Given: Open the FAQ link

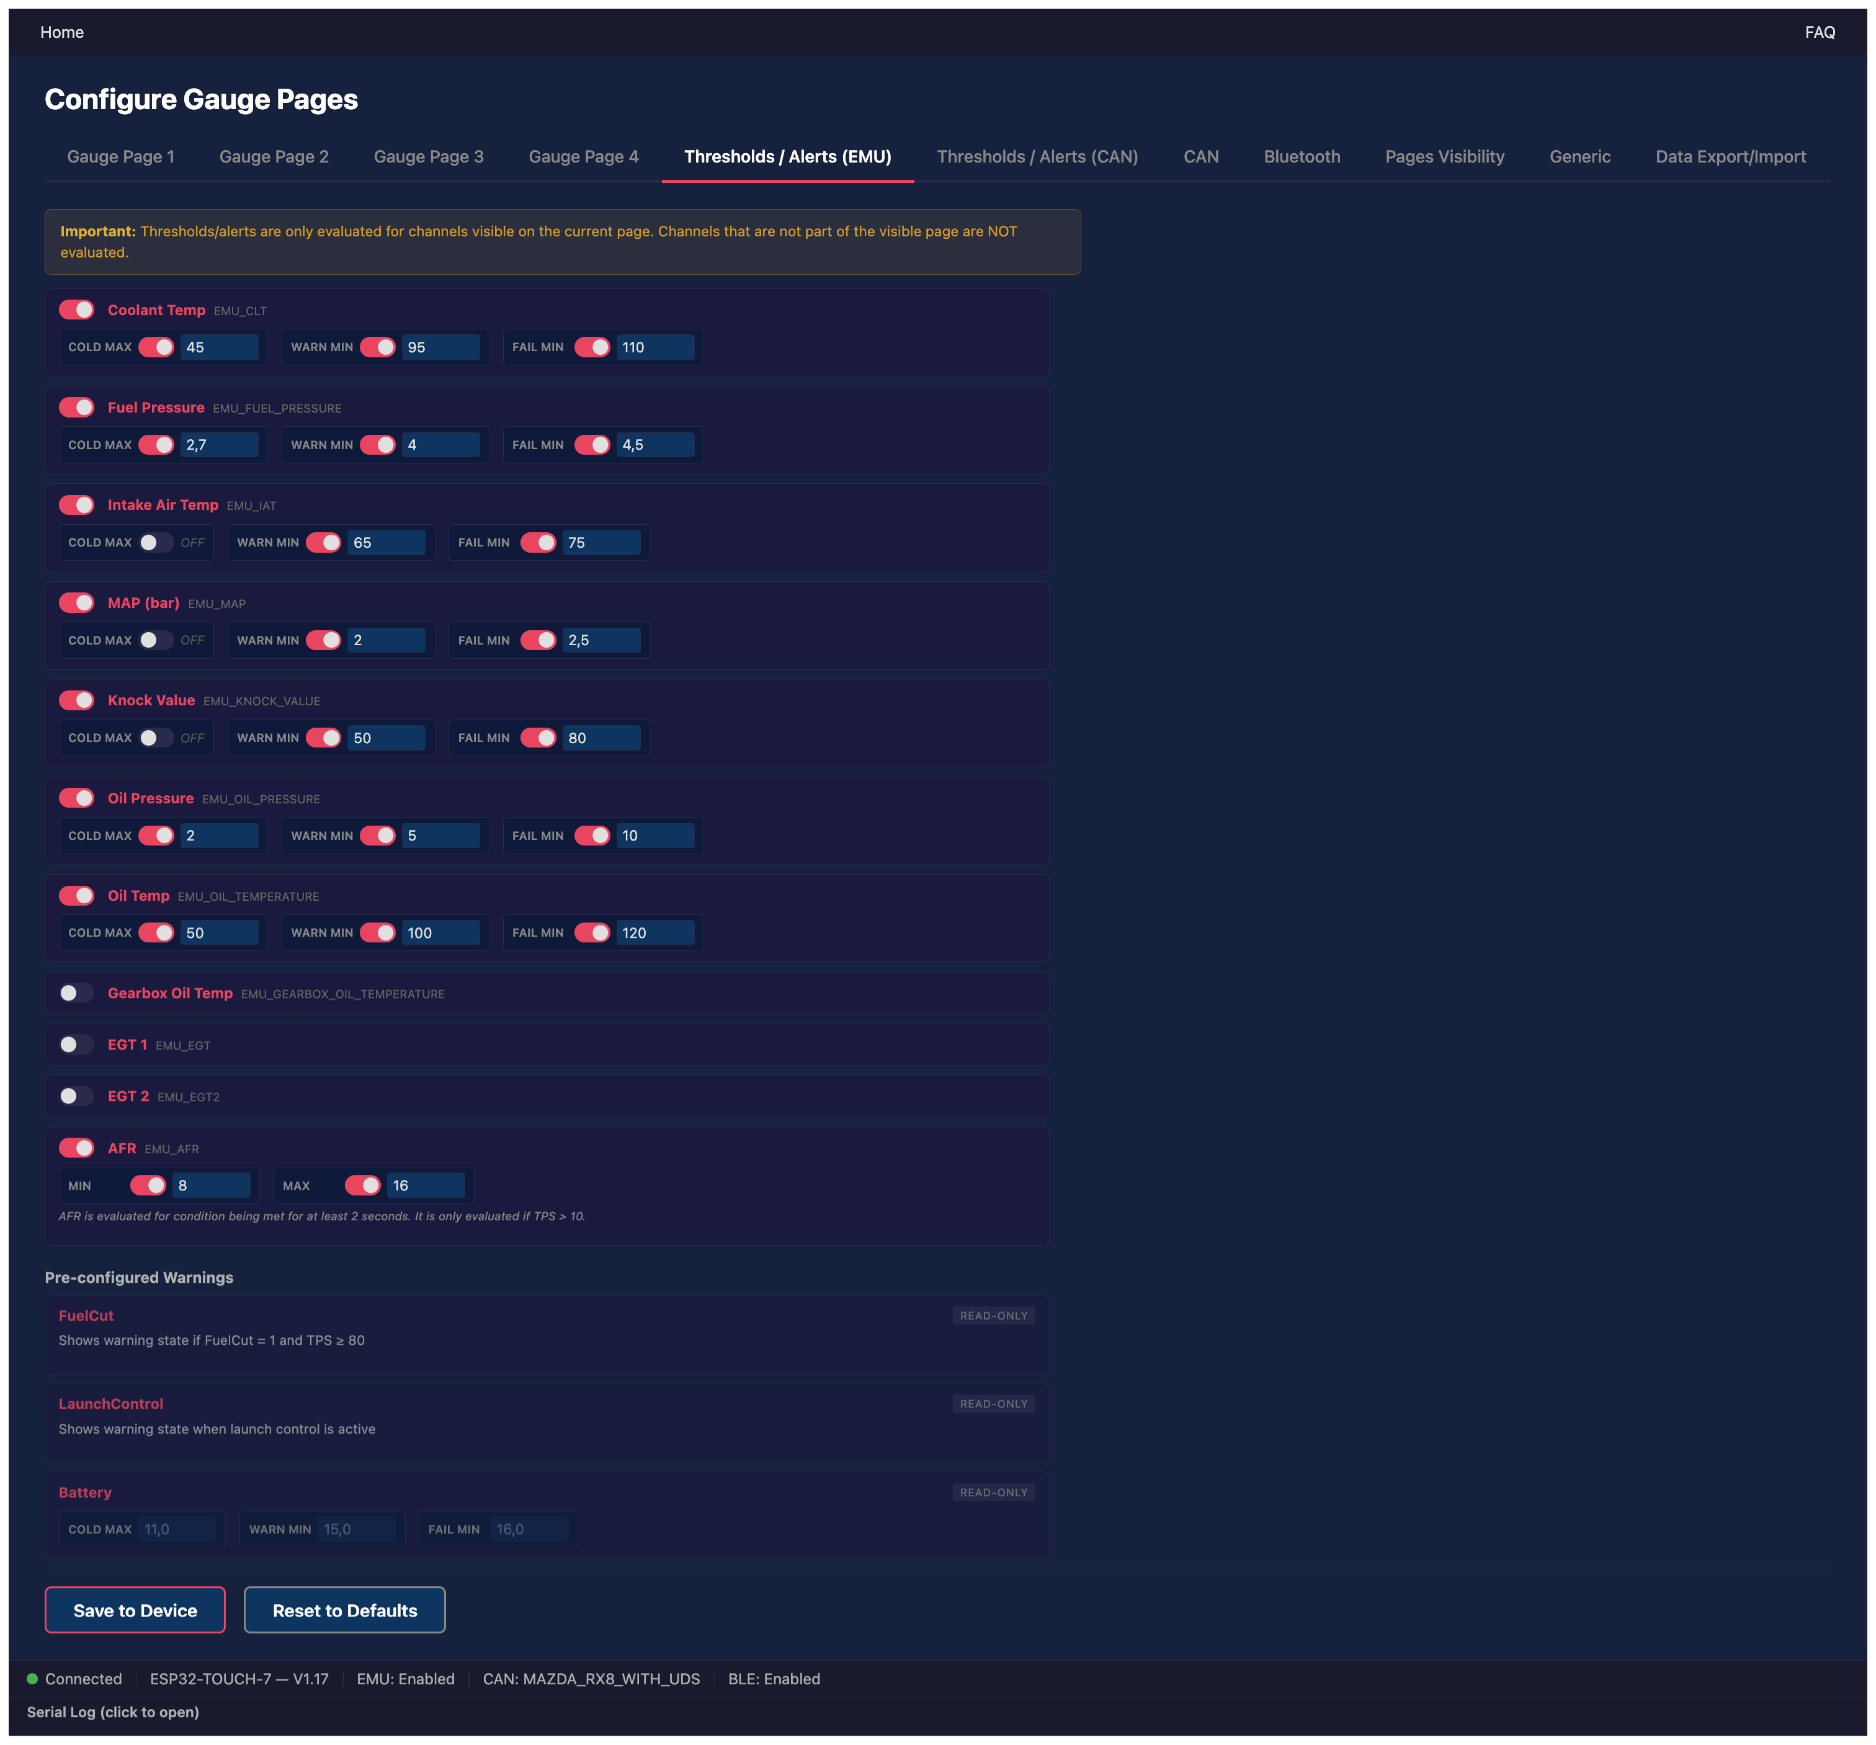Looking at the screenshot, I should tap(1820, 32).
